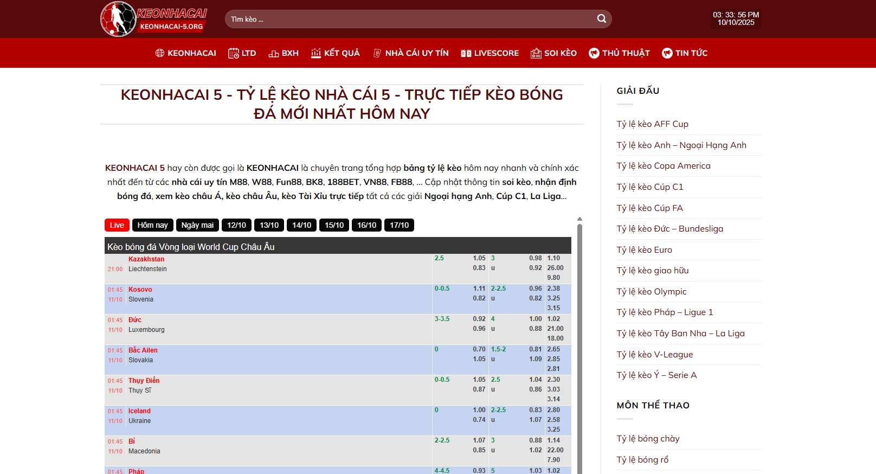Click the Keonhacai soccer ball logo
The height and width of the screenshot is (474, 876).
click(118, 20)
